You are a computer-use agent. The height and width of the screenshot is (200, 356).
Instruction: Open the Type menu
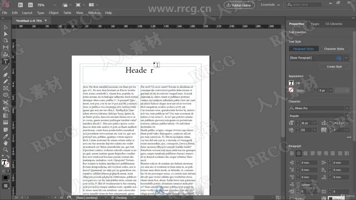(x=41, y=13)
